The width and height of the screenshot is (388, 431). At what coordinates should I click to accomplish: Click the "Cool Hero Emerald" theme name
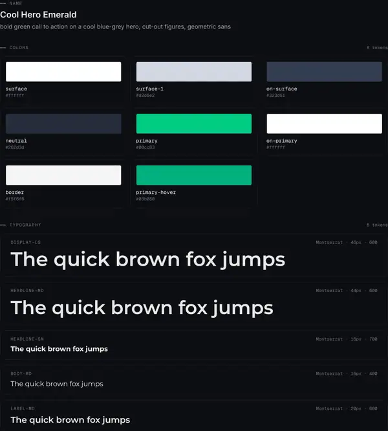pos(38,15)
